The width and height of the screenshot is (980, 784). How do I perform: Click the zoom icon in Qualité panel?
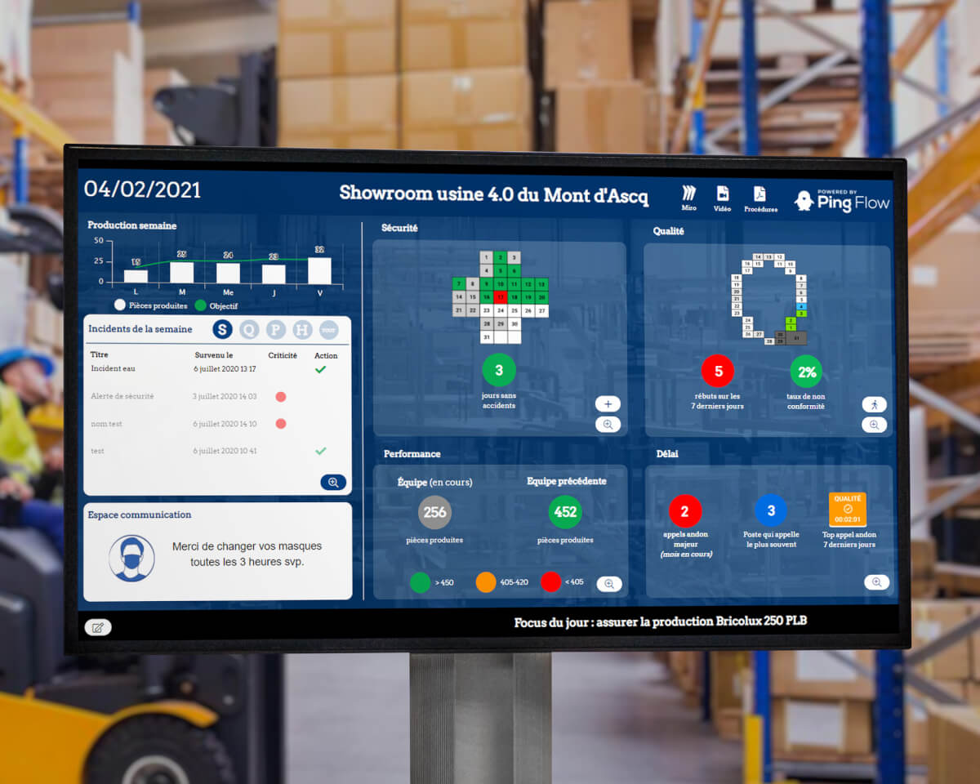[x=874, y=425]
